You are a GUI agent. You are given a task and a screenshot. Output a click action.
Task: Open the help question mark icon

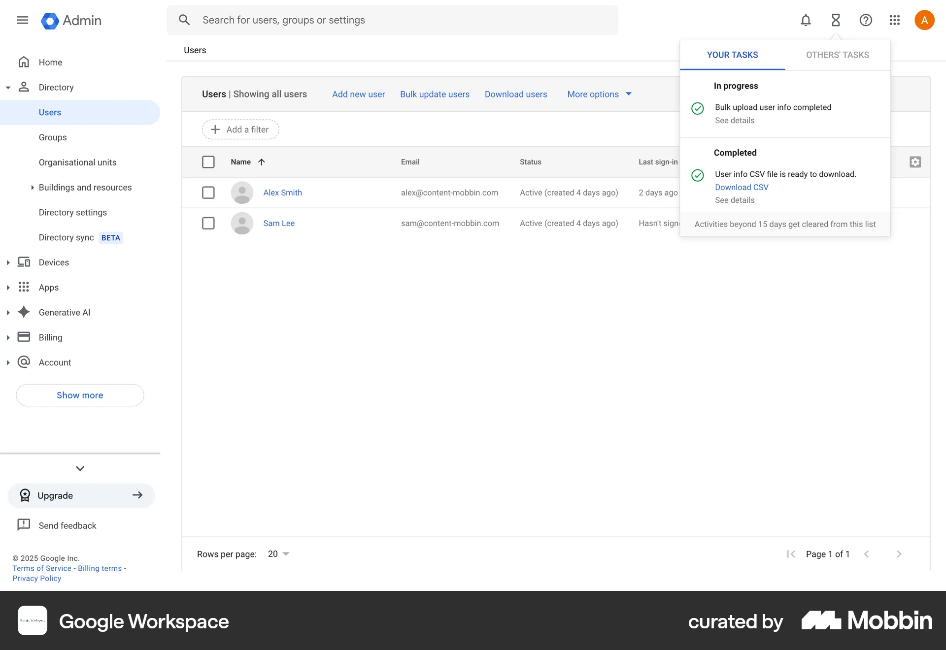[866, 20]
